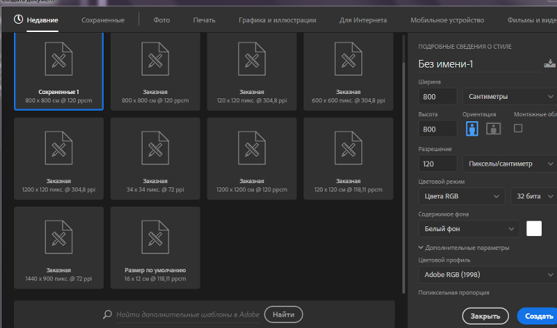Viewport: 557px width, 328px height.
Task: Click the Подробные сведения о стиле heading
Action: (465, 47)
